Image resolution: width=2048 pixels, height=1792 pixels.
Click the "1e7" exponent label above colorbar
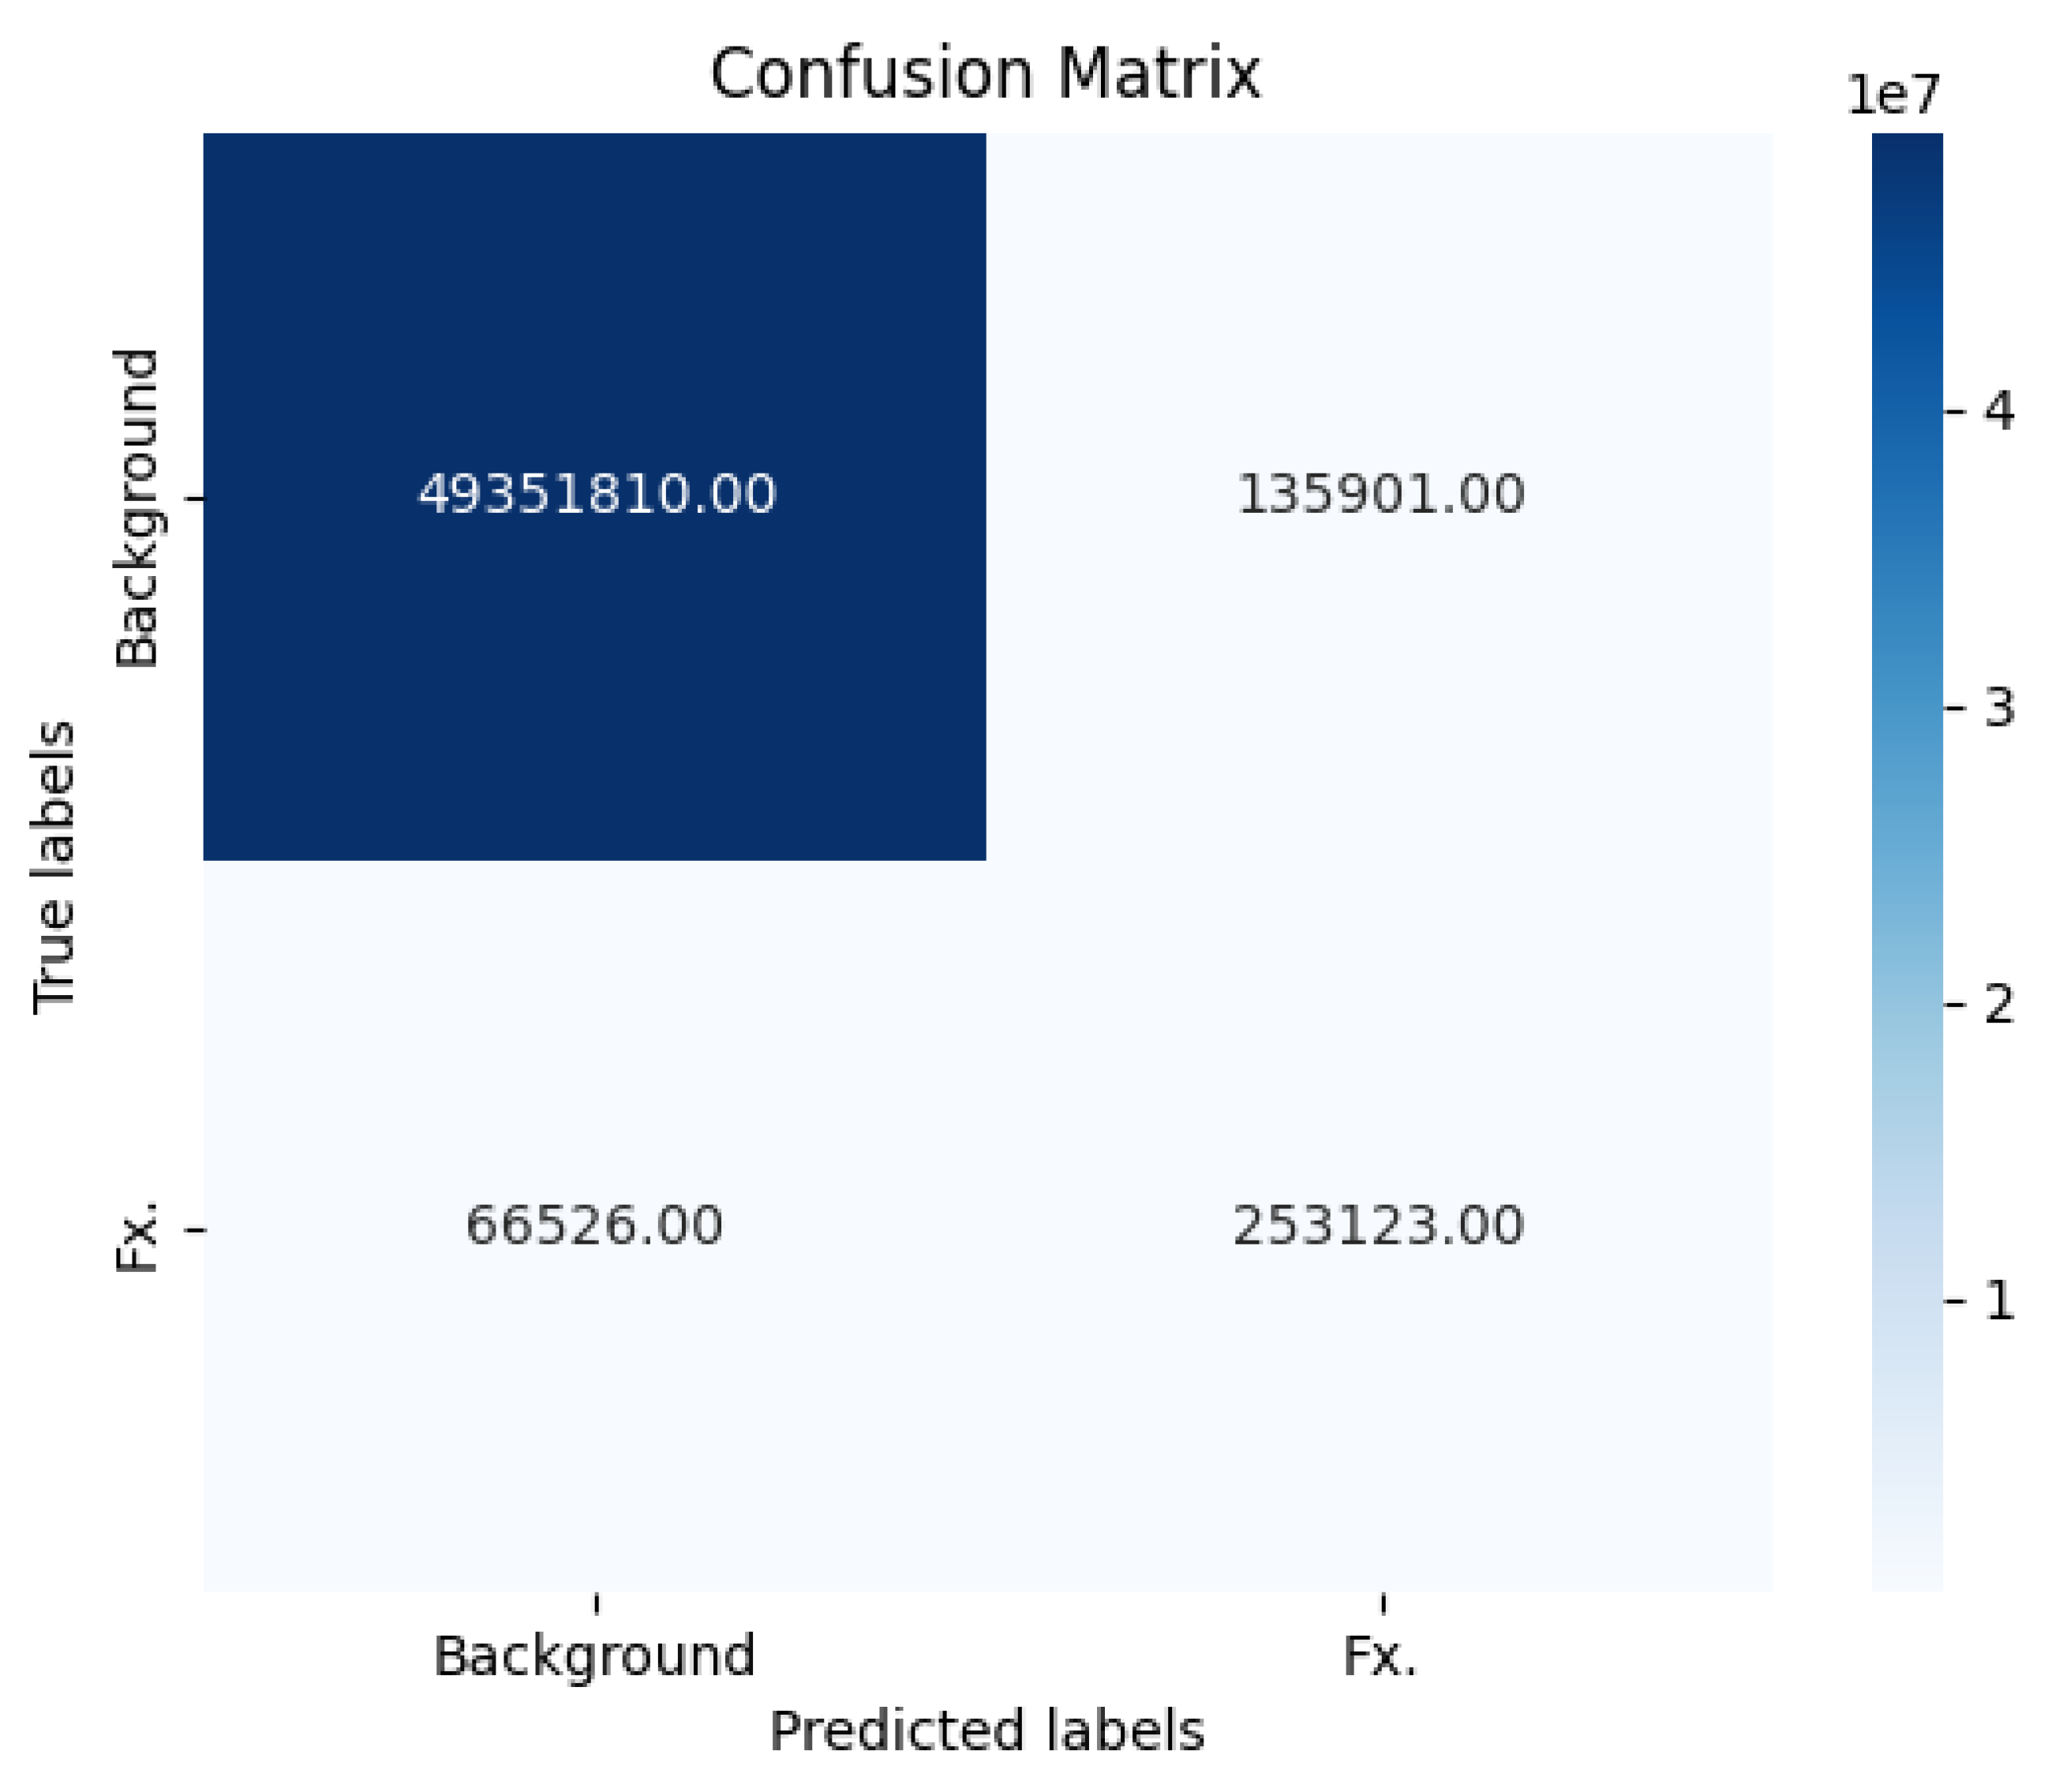(1892, 96)
